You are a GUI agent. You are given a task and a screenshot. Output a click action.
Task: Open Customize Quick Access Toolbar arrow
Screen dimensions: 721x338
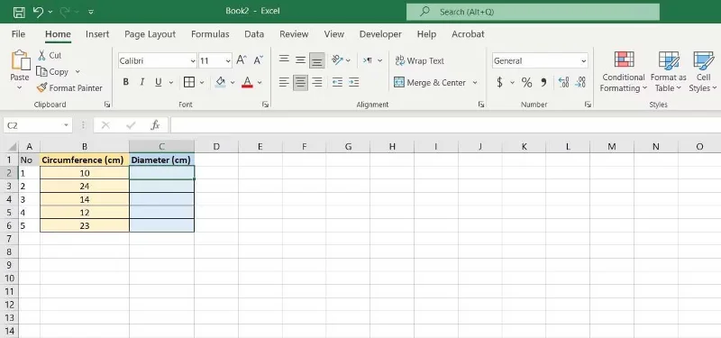91,13
